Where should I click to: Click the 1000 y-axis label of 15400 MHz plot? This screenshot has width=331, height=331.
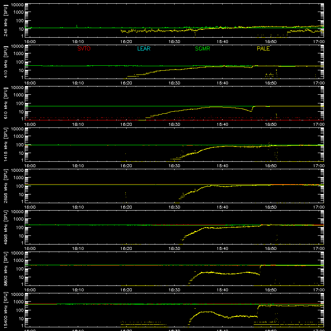pos(19,302)
